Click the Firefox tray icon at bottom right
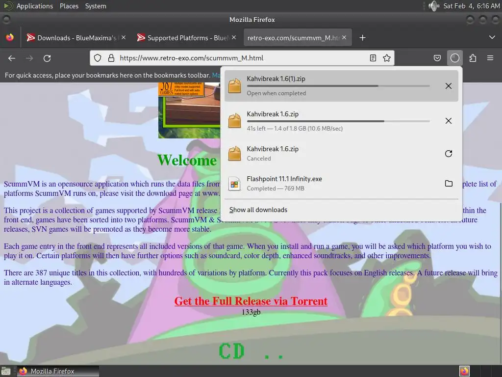 pos(464,371)
